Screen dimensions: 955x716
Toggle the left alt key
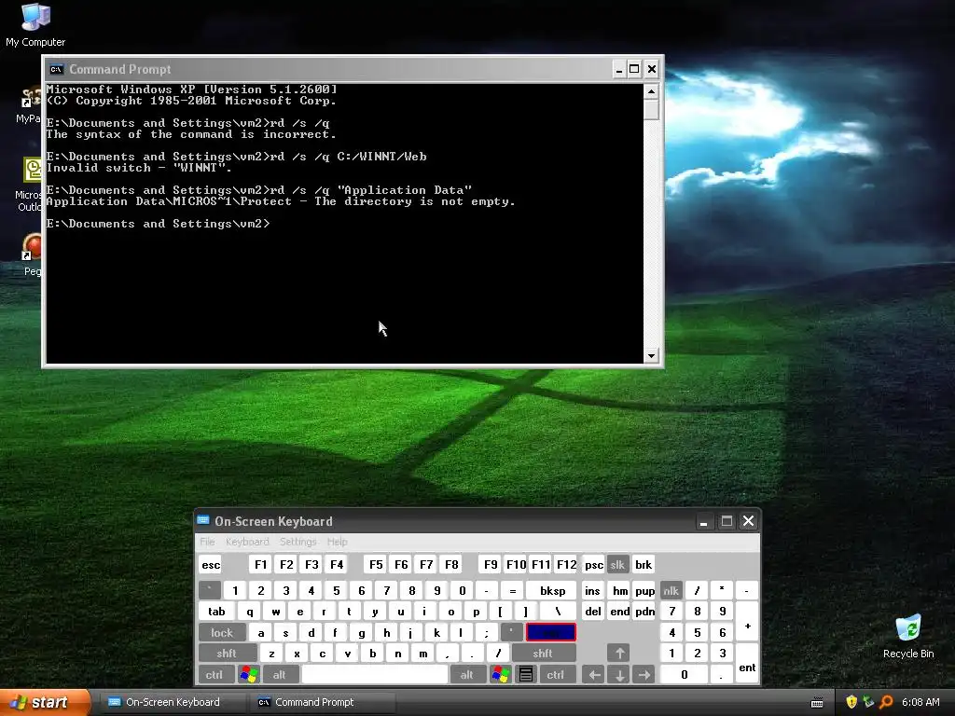coord(280,674)
